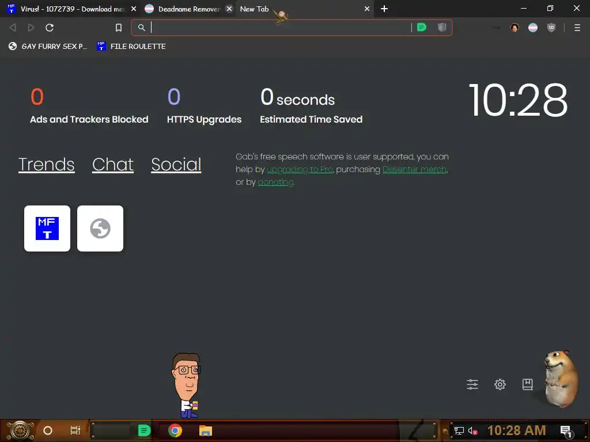
Task: Click the Estimated Time Saved stat
Action: tap(311, 106)
